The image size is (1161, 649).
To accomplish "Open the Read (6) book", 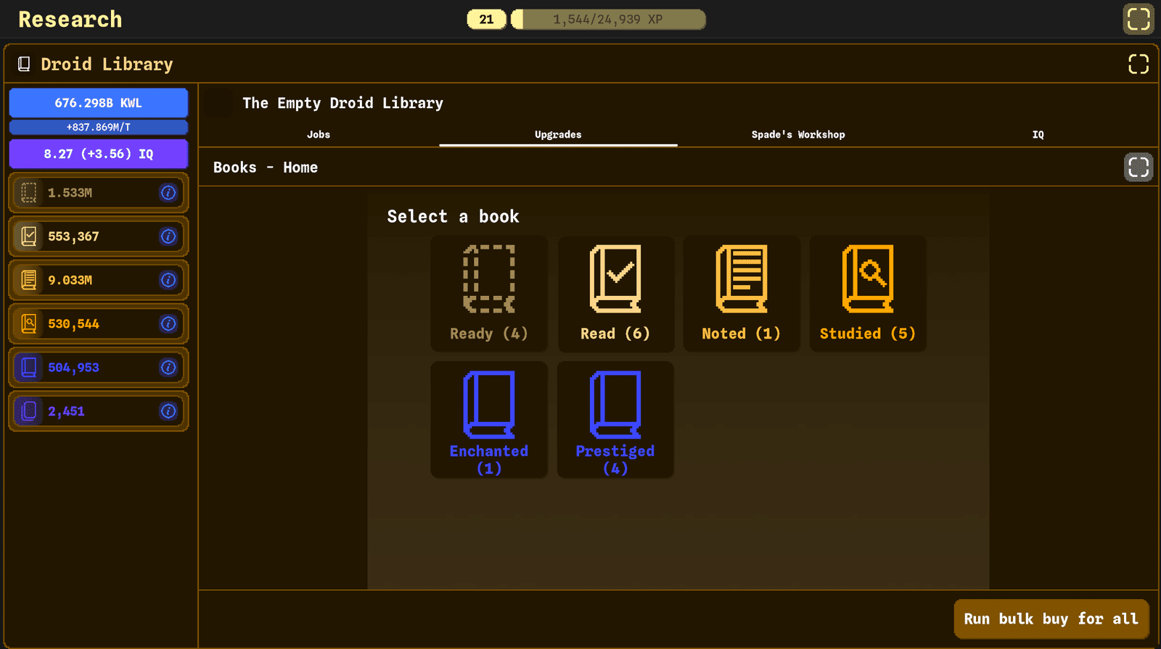I will pyautogui.click(x=615, y=294).
